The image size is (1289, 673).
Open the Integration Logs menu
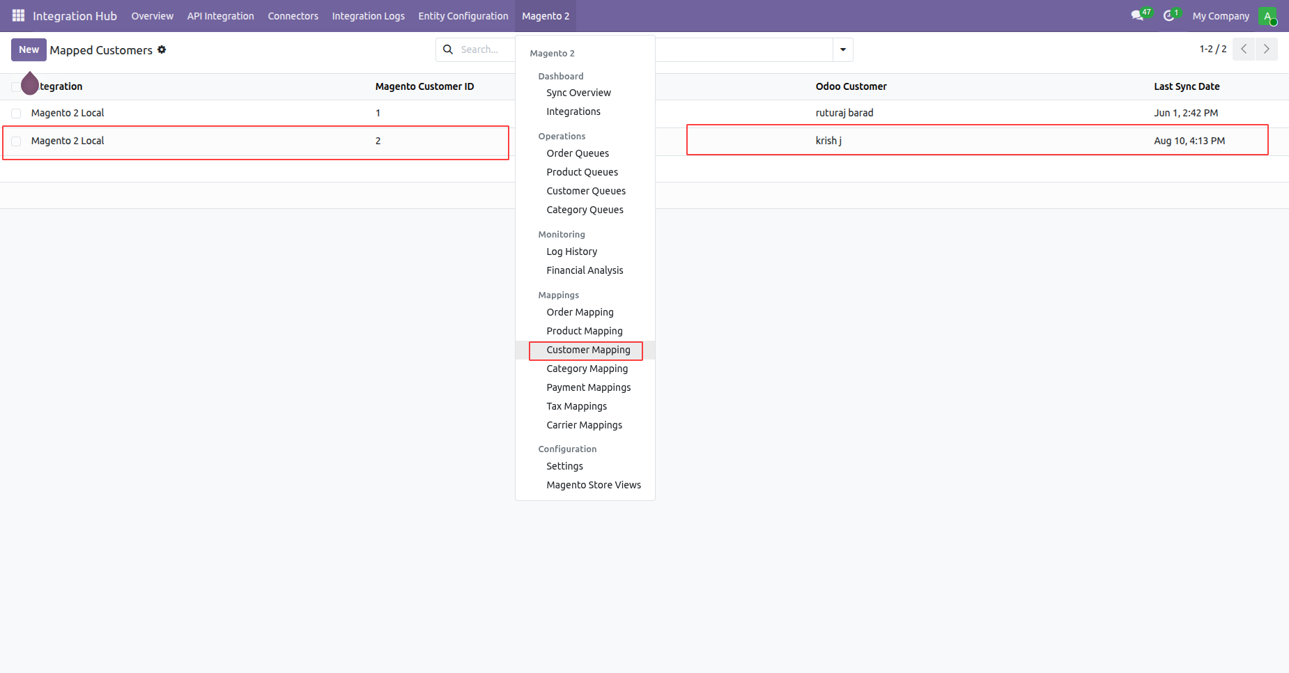point(368,16)
